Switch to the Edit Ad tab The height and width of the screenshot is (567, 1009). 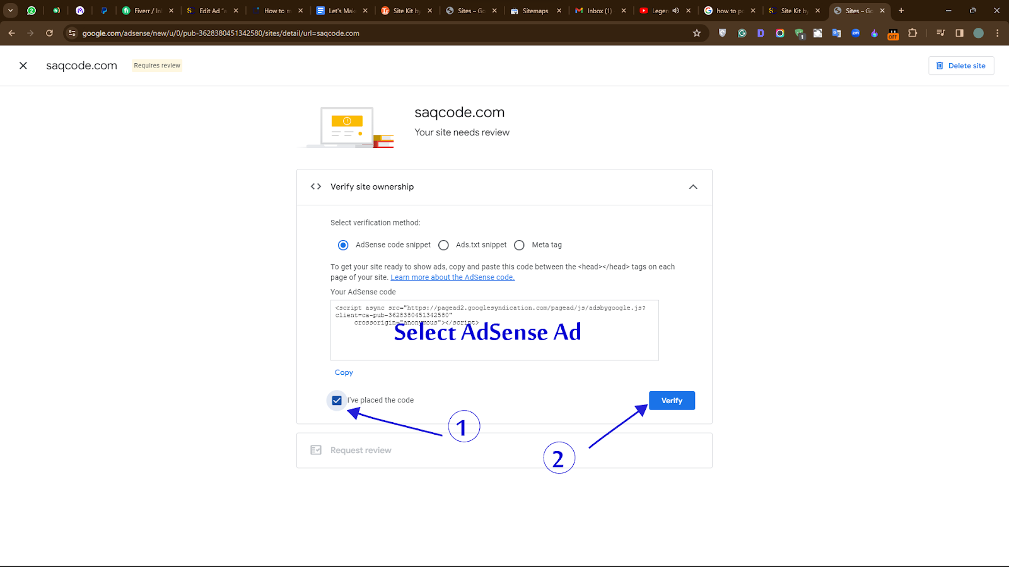[212, 11]
